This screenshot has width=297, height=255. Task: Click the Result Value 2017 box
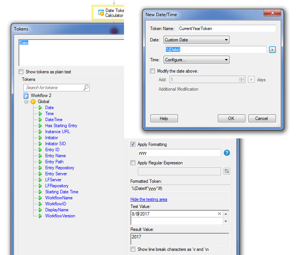[180, 239]
